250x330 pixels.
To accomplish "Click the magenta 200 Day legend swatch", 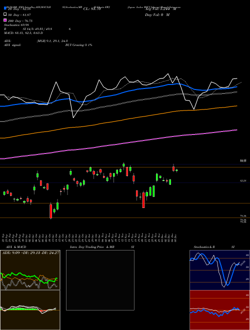I will 5,20.
